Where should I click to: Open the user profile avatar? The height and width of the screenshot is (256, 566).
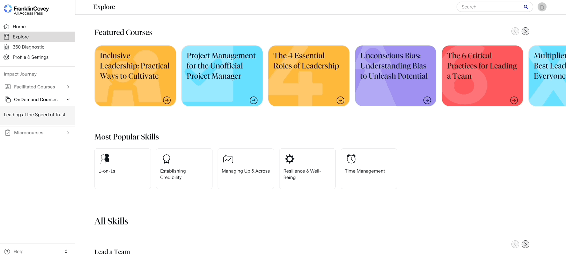[x=542, y=7]
